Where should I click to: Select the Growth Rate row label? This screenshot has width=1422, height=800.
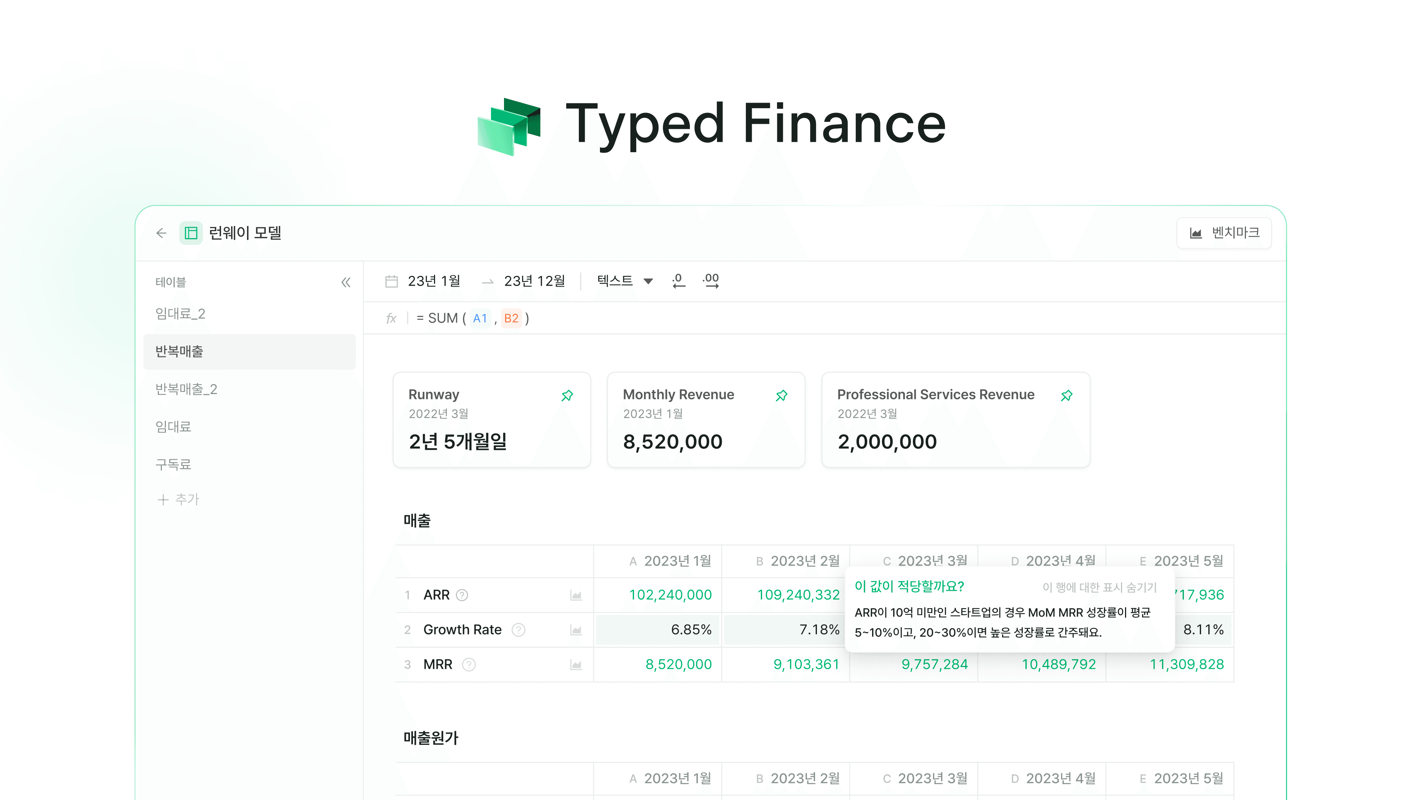pyautogui.click(x=462, y=630)
